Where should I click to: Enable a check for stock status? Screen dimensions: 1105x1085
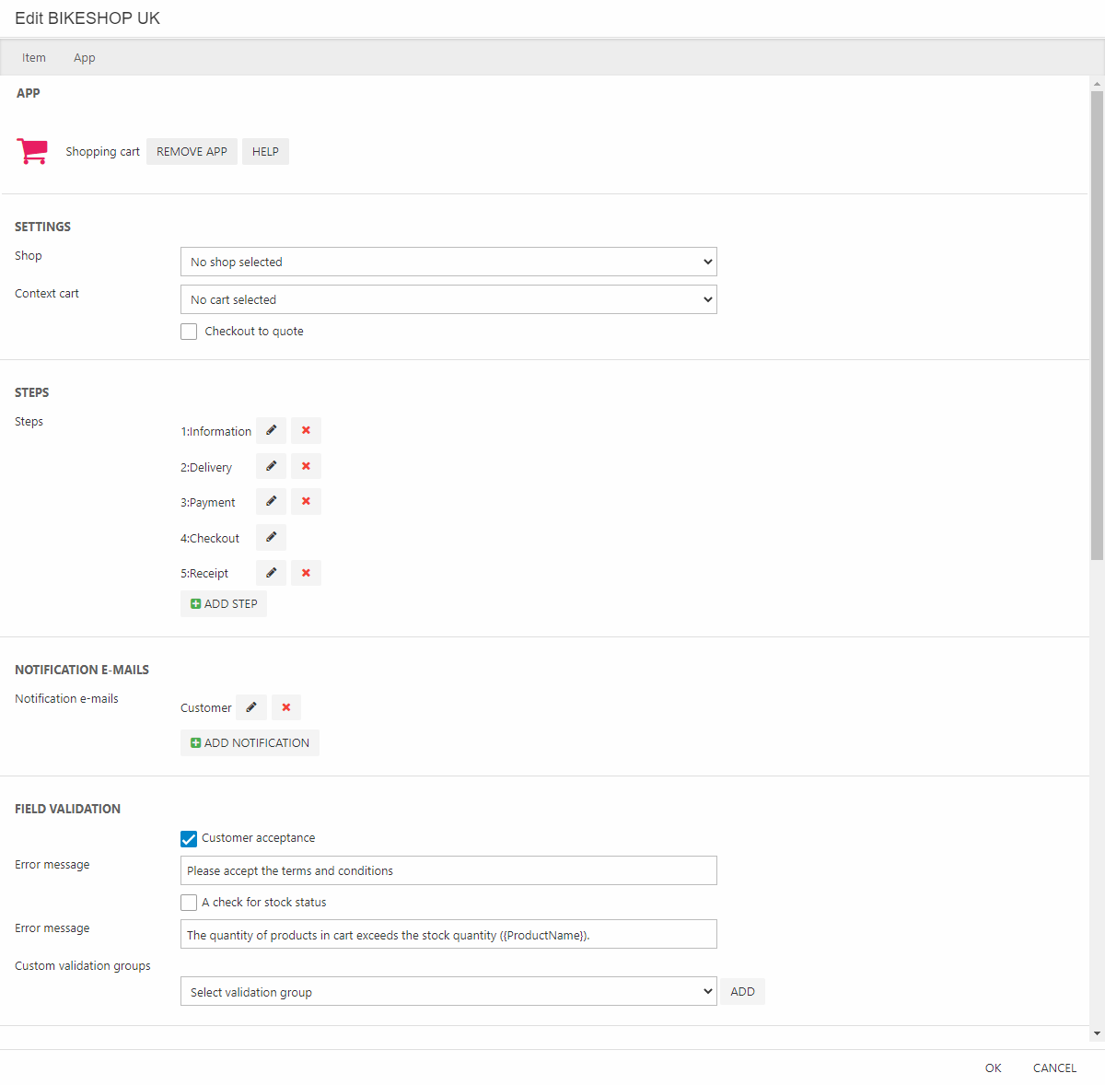tap(189, 903)
